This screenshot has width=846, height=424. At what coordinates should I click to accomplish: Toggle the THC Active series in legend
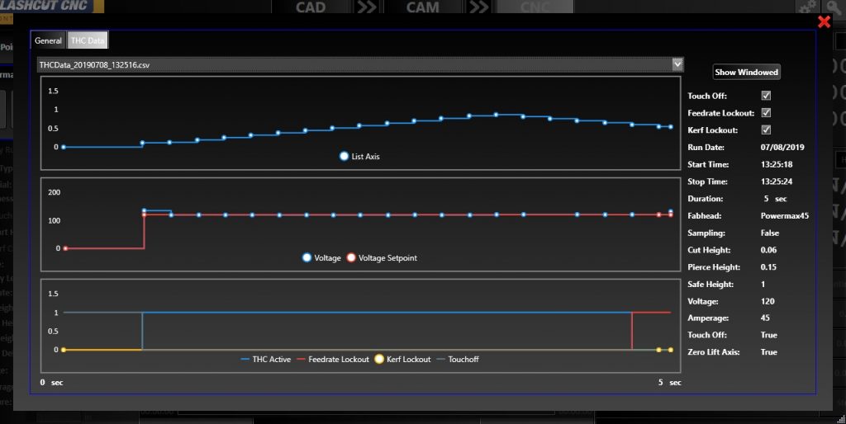tap(245, 360)
